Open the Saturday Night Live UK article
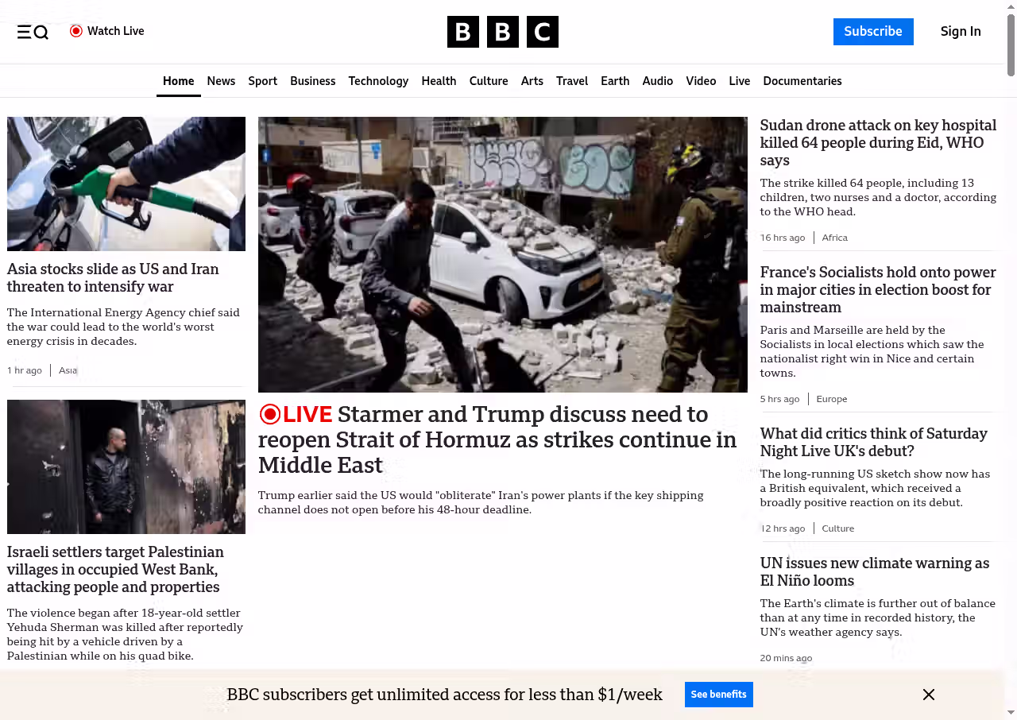 873,442
